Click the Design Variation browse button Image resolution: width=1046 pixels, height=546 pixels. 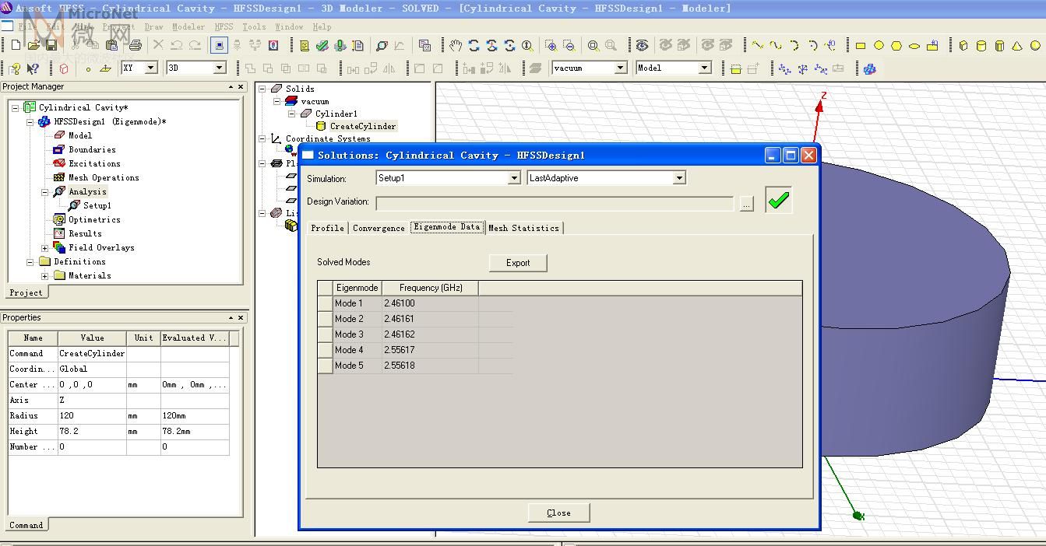(747, 204)
